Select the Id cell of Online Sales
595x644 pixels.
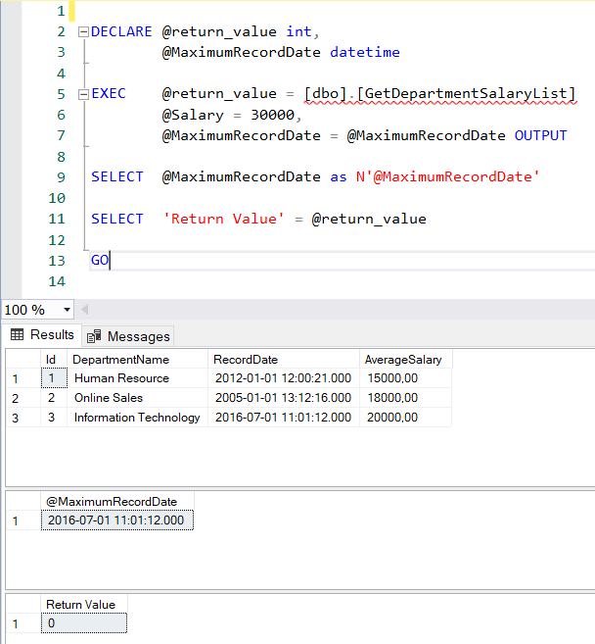54,398
